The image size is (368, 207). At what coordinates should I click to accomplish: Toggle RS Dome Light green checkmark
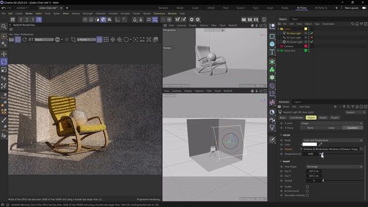(x=312, y=42)
